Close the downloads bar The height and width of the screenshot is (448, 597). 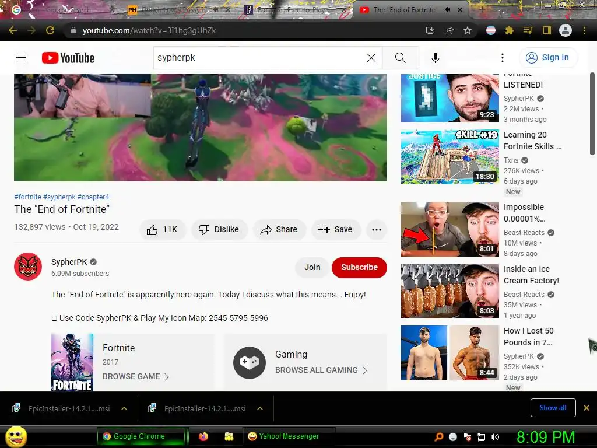click(x=587, y=408)
